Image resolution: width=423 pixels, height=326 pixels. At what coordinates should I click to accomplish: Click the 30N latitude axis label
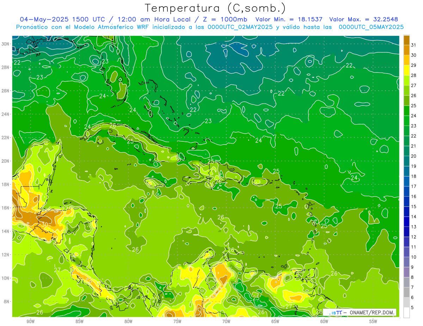6,44
